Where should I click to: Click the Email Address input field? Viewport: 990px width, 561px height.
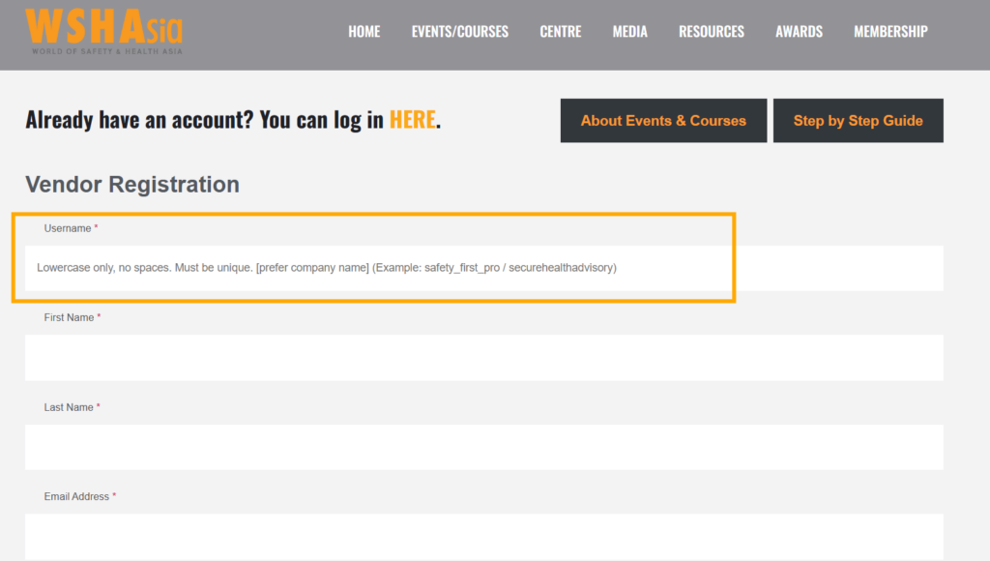tap(483, 536)
